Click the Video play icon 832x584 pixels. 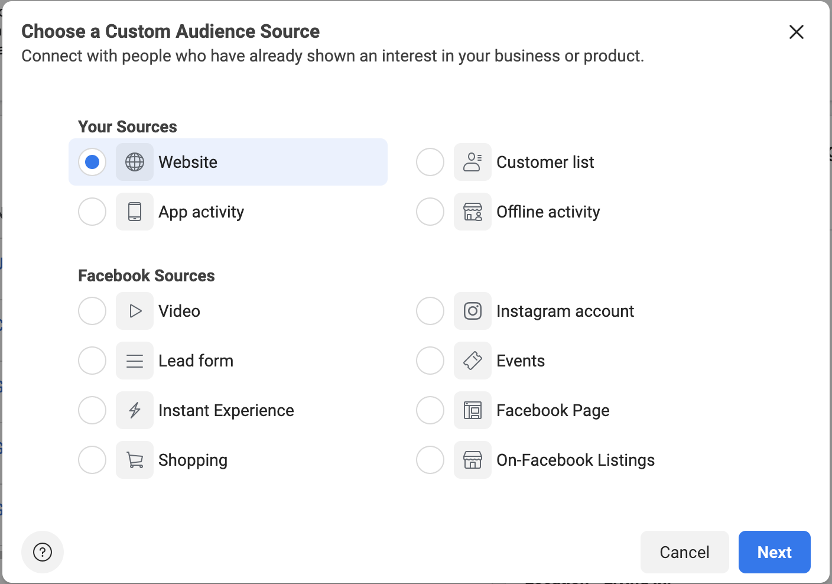(x=135, y=311)
